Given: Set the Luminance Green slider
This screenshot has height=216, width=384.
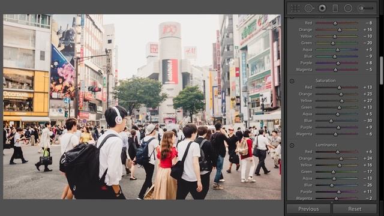Looking at the screenshot, I should tap(337, 172).
